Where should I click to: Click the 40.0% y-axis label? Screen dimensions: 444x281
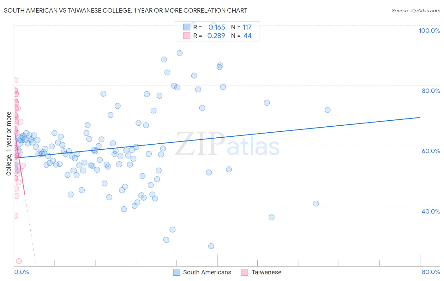click(x=431, y=211)
